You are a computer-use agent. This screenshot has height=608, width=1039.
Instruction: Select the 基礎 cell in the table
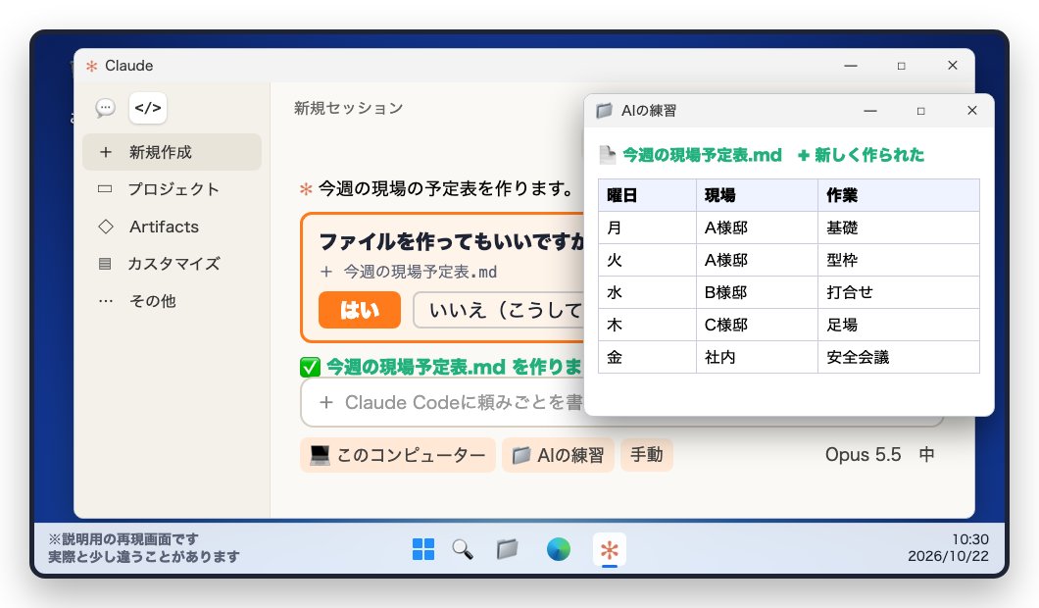point(898,228)
